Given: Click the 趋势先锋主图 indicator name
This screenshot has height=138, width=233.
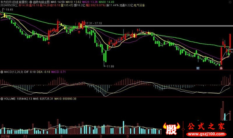Looking at the screenshot, I should click(x=41, y=2).
